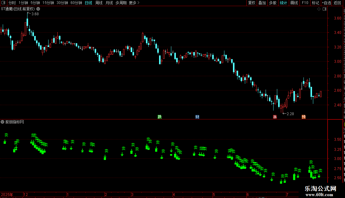345x198 pixels.
Task: Open the 复权 adjustment option
Action: click(252, 3)
